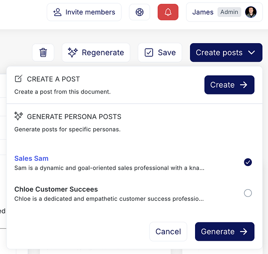Screen dimensions: 268x254
Task: Open the James Admin account menu
Action: click(x=224, y=12)
